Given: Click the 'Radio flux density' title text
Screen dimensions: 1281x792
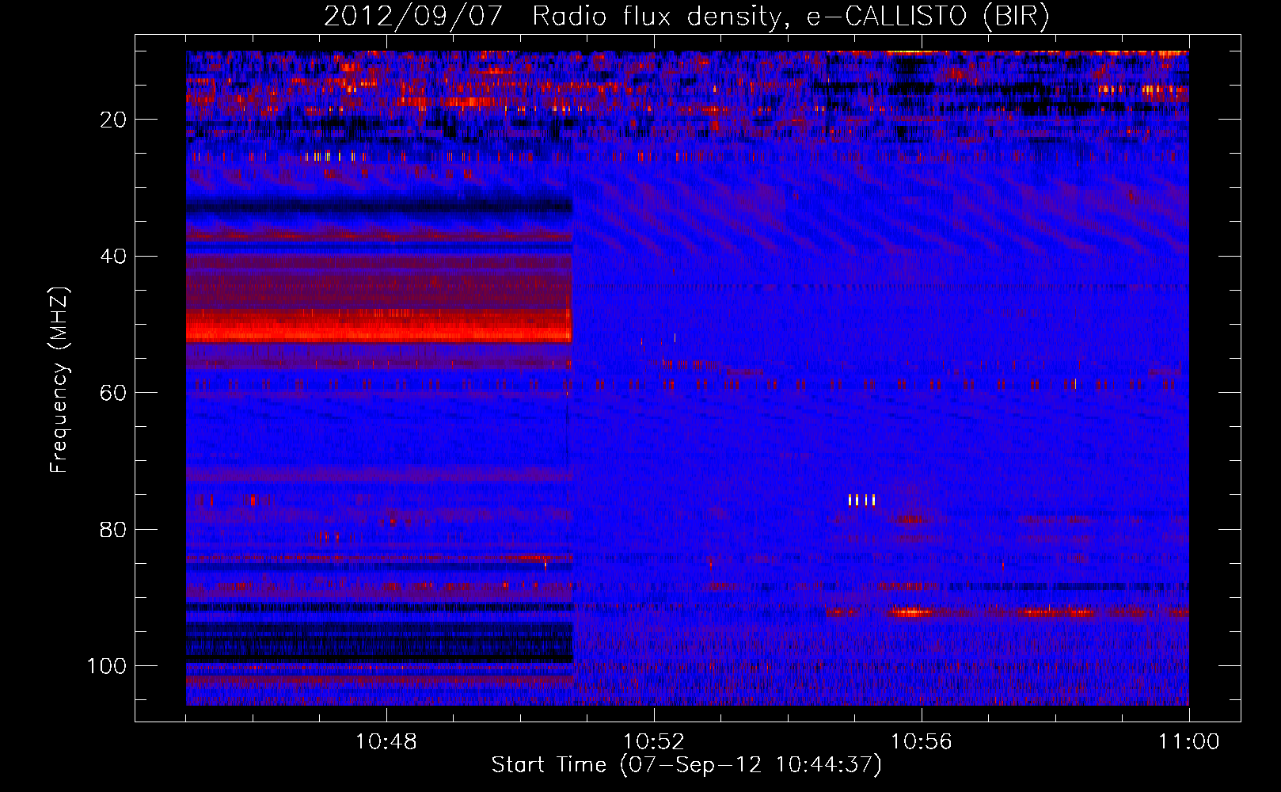Looking at the screenshot, I should pyautogui.click(x=656, y=16).
